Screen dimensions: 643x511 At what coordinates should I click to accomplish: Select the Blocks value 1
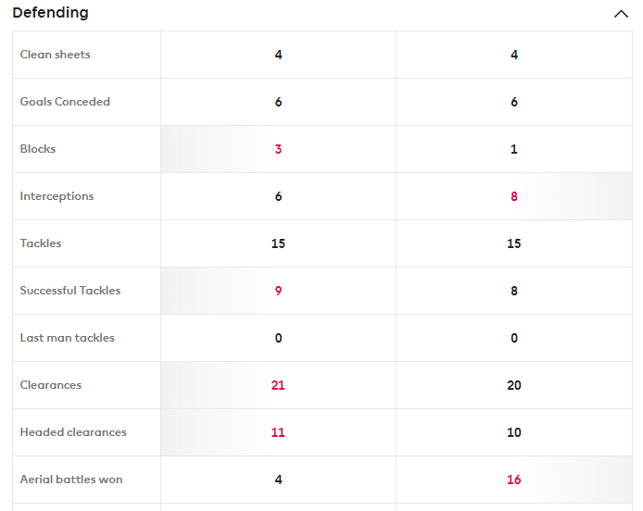click(514, 149)
